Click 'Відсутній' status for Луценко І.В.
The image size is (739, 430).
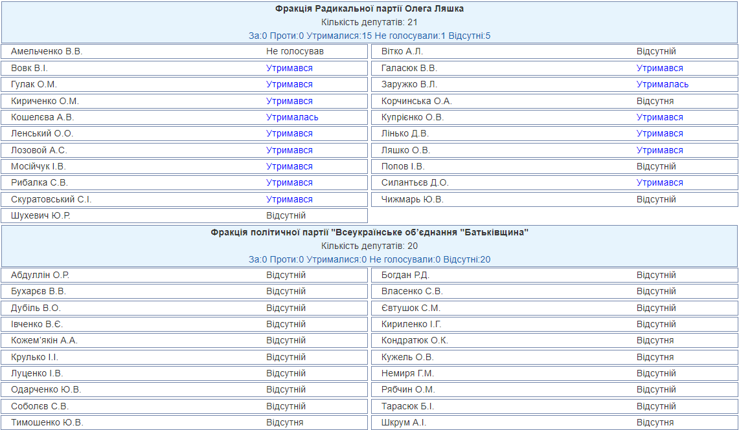(286, 373)
